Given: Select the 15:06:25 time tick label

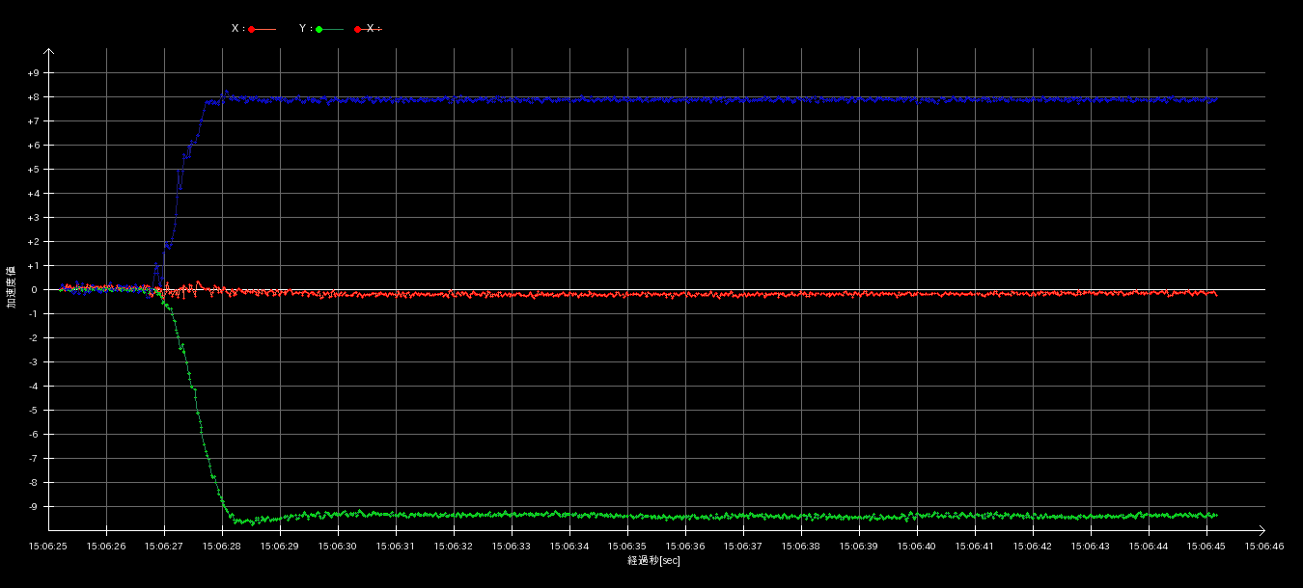Looking at the screenshot, I should click(48, 547).
